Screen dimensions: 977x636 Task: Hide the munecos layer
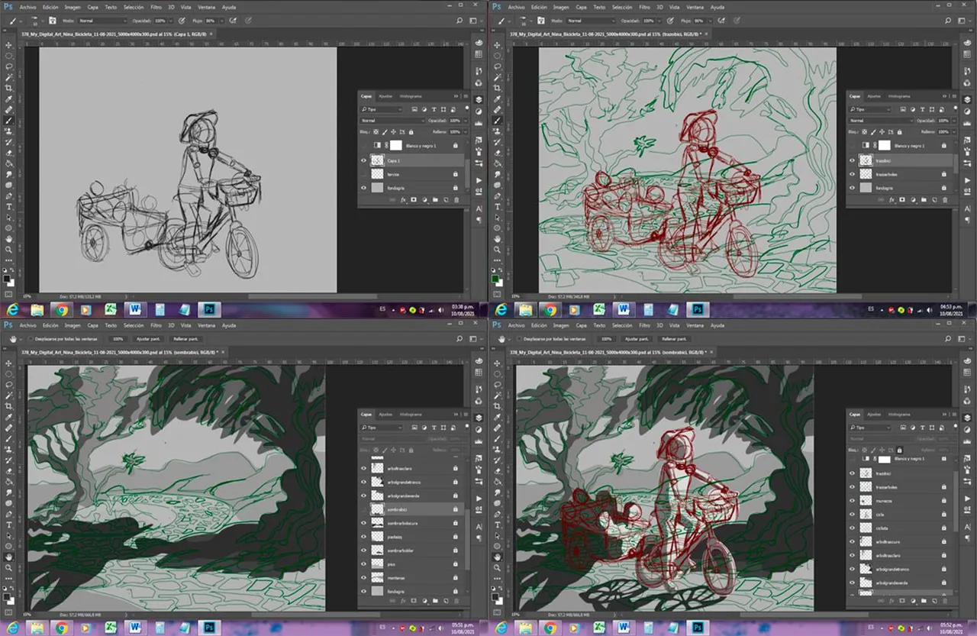[852, 501]
